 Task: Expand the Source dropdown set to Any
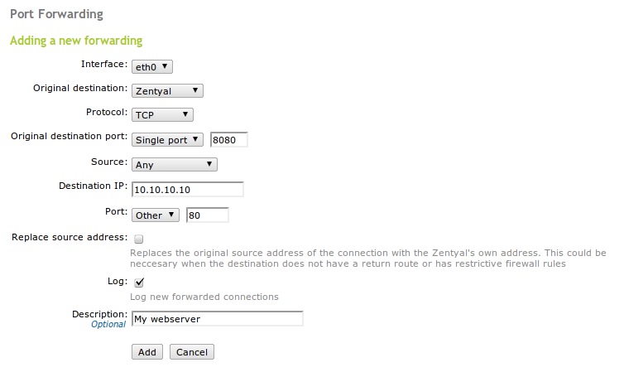tap(174, 165)
